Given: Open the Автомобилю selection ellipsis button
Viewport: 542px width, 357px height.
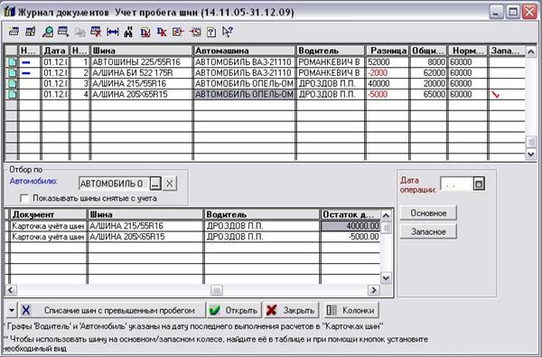Looking at the screenshot, I should (x=155, y=183).
